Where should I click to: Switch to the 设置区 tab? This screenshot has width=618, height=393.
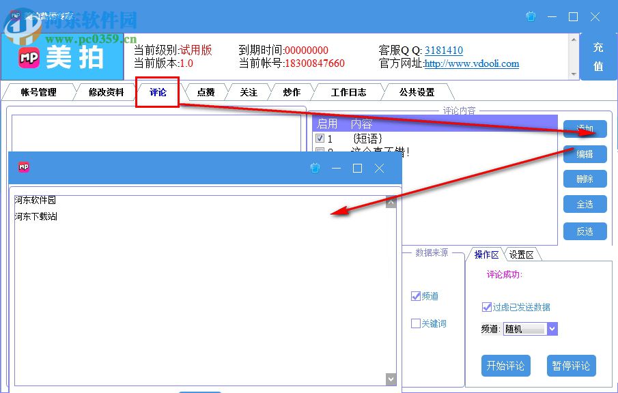523,253
